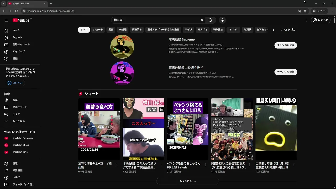Select the ライブ filter chip

pos(188,30)
